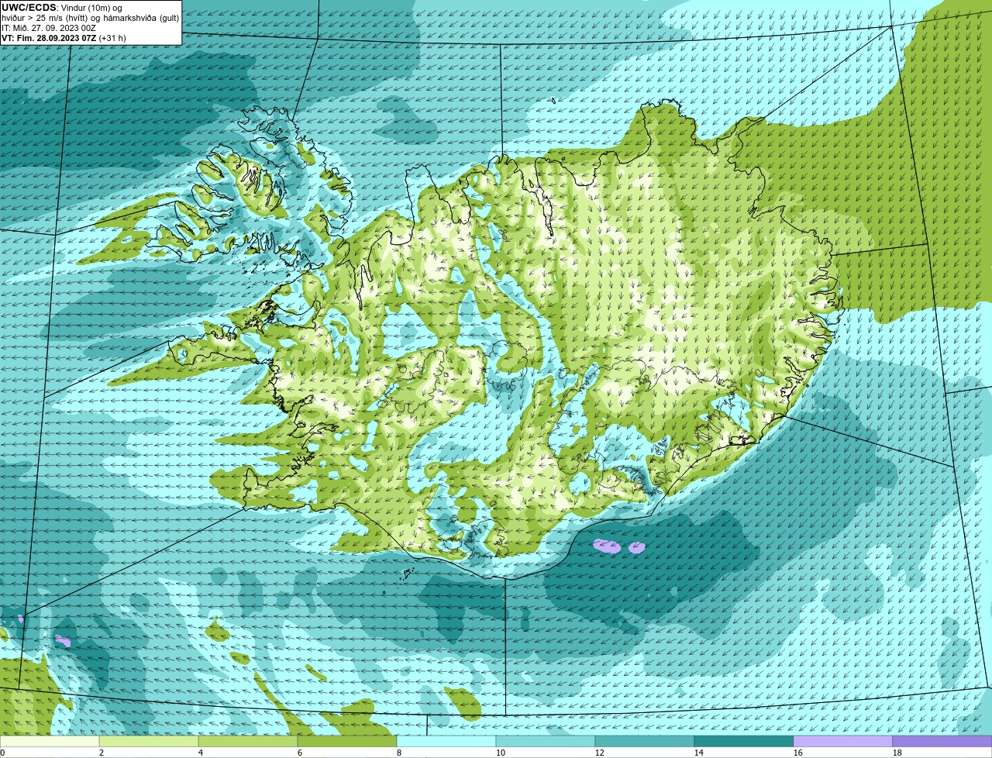This screenshot has width=992, height=758.
Task: Click the "18" label on the wind scale
Action: (x=897, y=753)
